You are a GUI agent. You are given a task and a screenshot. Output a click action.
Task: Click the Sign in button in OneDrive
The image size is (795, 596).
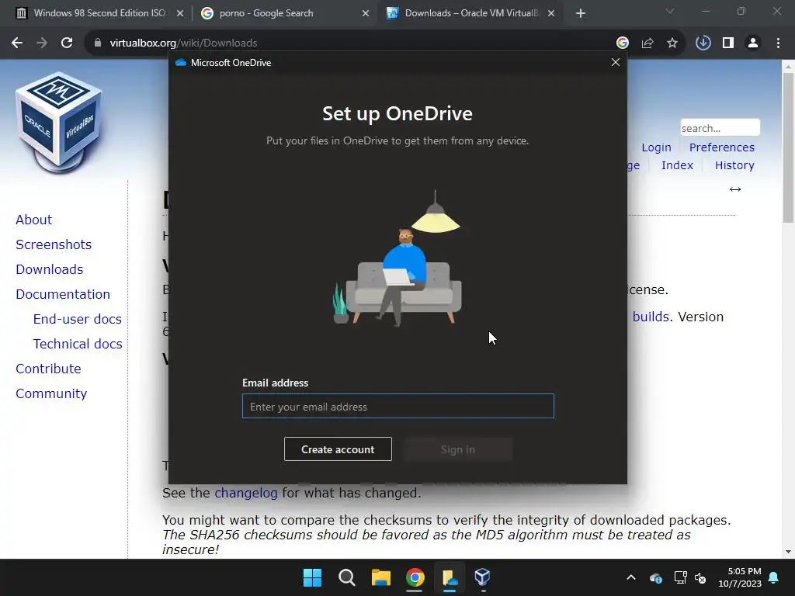458,449
